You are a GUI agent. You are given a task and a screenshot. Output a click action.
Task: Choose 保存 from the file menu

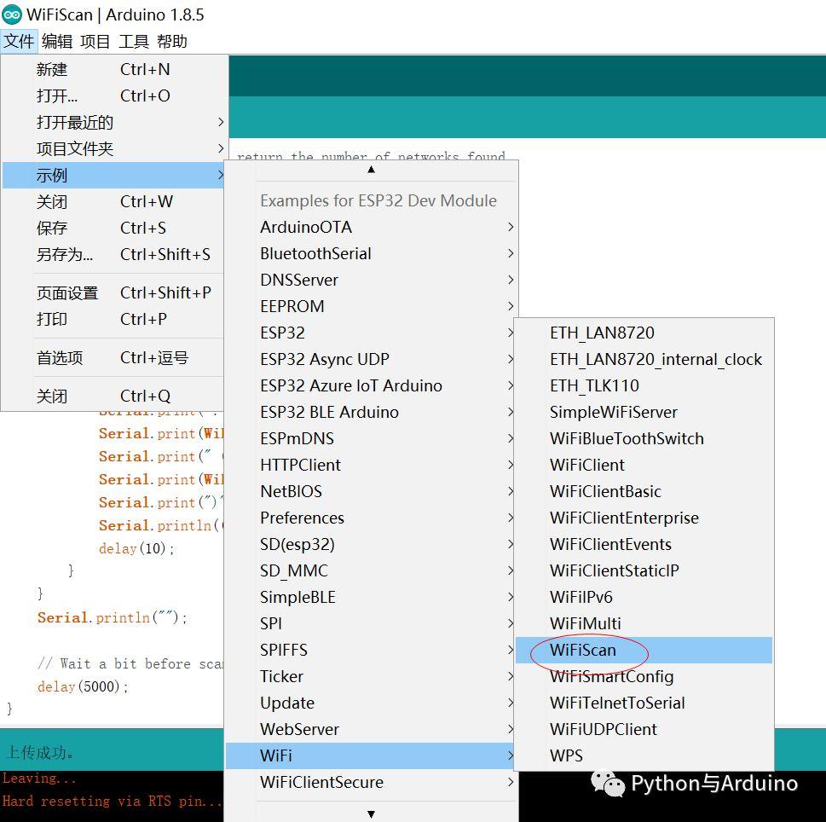click(x=113, y=229)
